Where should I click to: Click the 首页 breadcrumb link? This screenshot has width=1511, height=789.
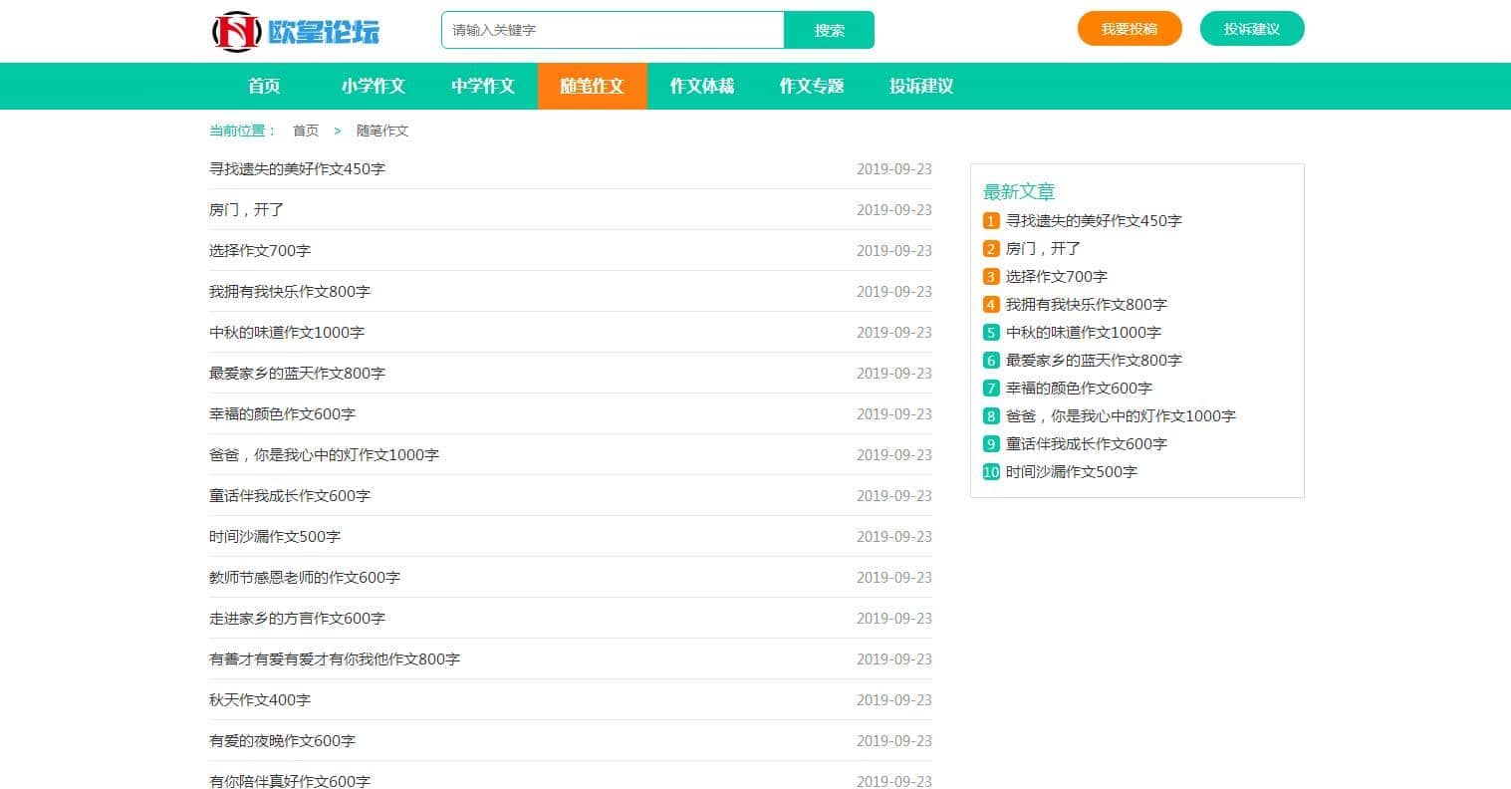(306, 131)
